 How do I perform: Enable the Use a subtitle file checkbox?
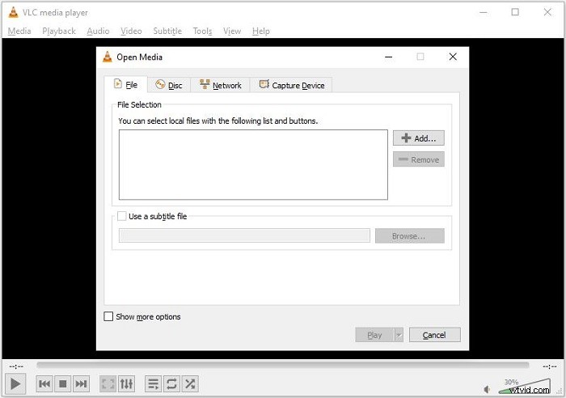122,216
